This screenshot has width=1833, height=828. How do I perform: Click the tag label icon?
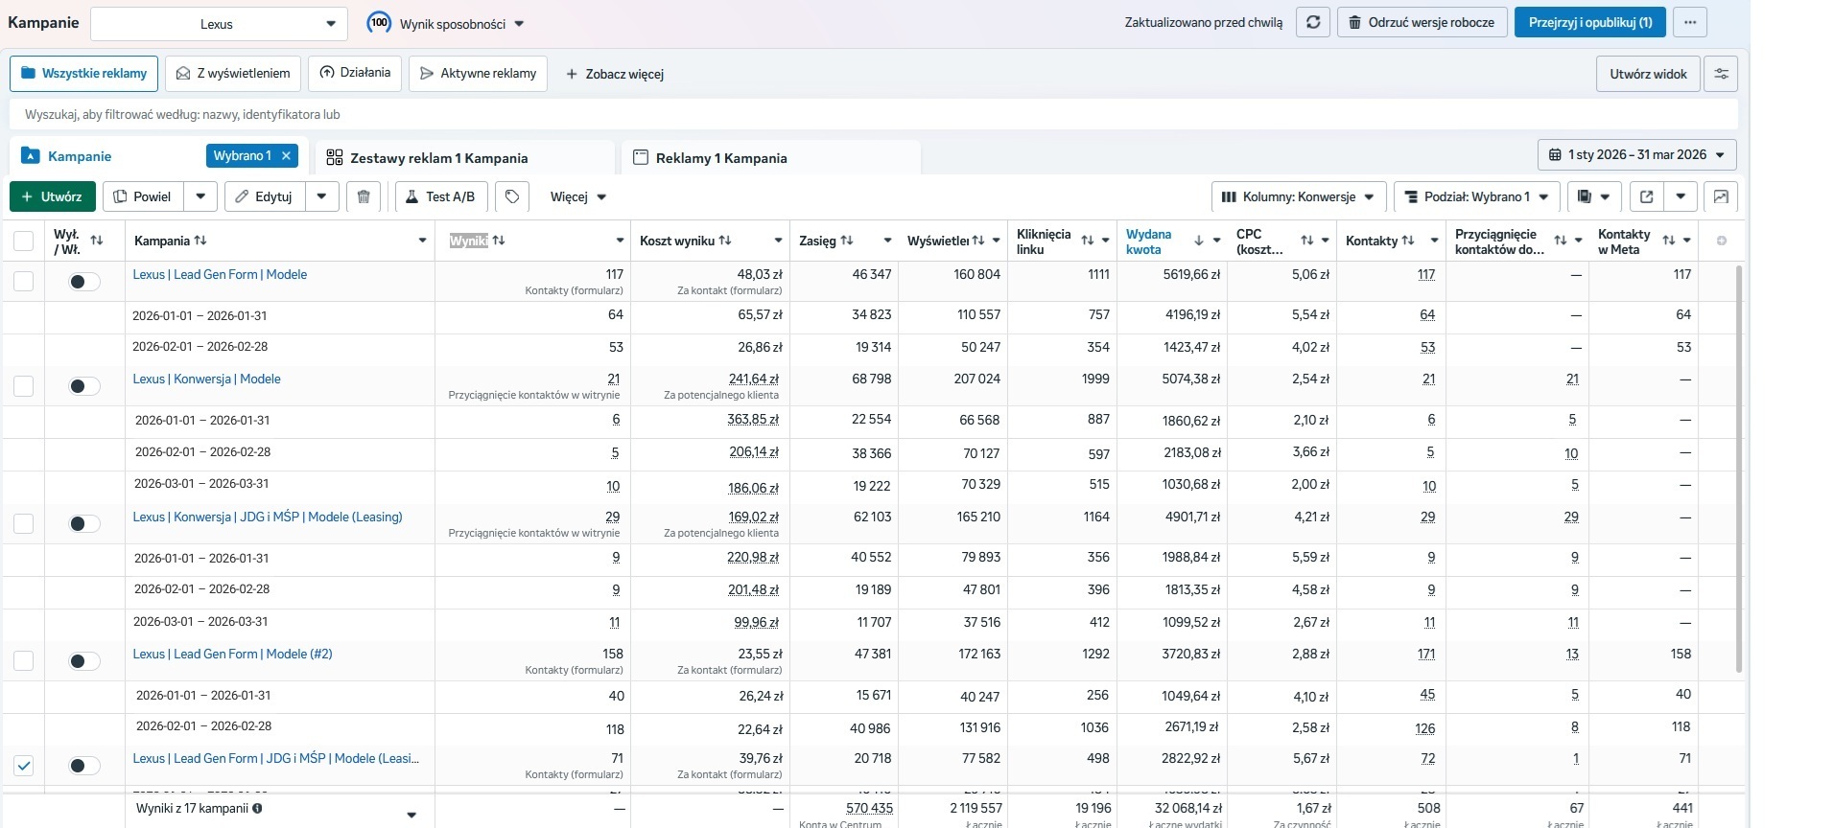click(512, 196)
